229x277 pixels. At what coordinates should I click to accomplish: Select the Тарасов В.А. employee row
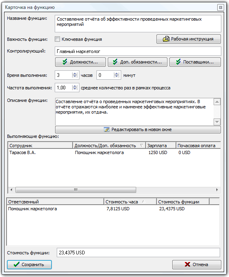point(114,152)
